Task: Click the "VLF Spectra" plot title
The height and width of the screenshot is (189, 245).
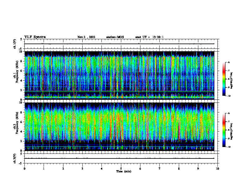Action: click(x=35, y=37)
